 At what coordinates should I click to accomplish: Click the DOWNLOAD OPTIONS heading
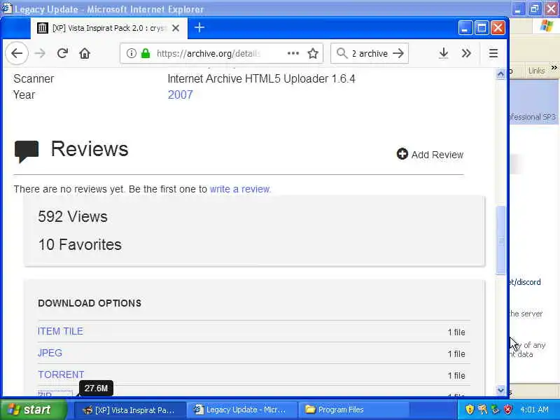90,303
